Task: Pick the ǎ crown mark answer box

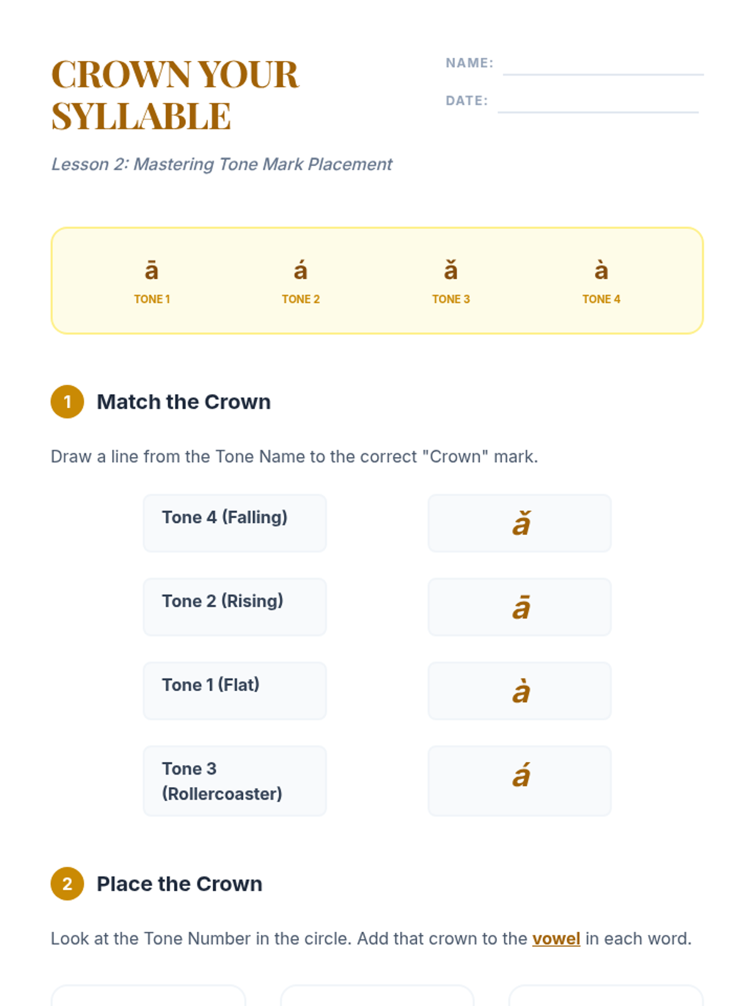Action: (x=519, y=523)
